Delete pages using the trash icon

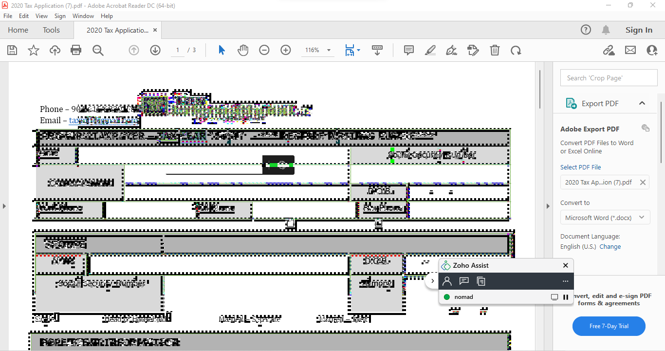coord(495,50)
